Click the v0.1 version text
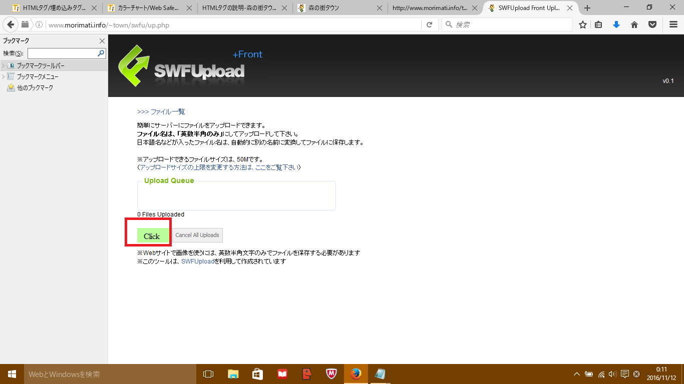 (x=668, y=81)
